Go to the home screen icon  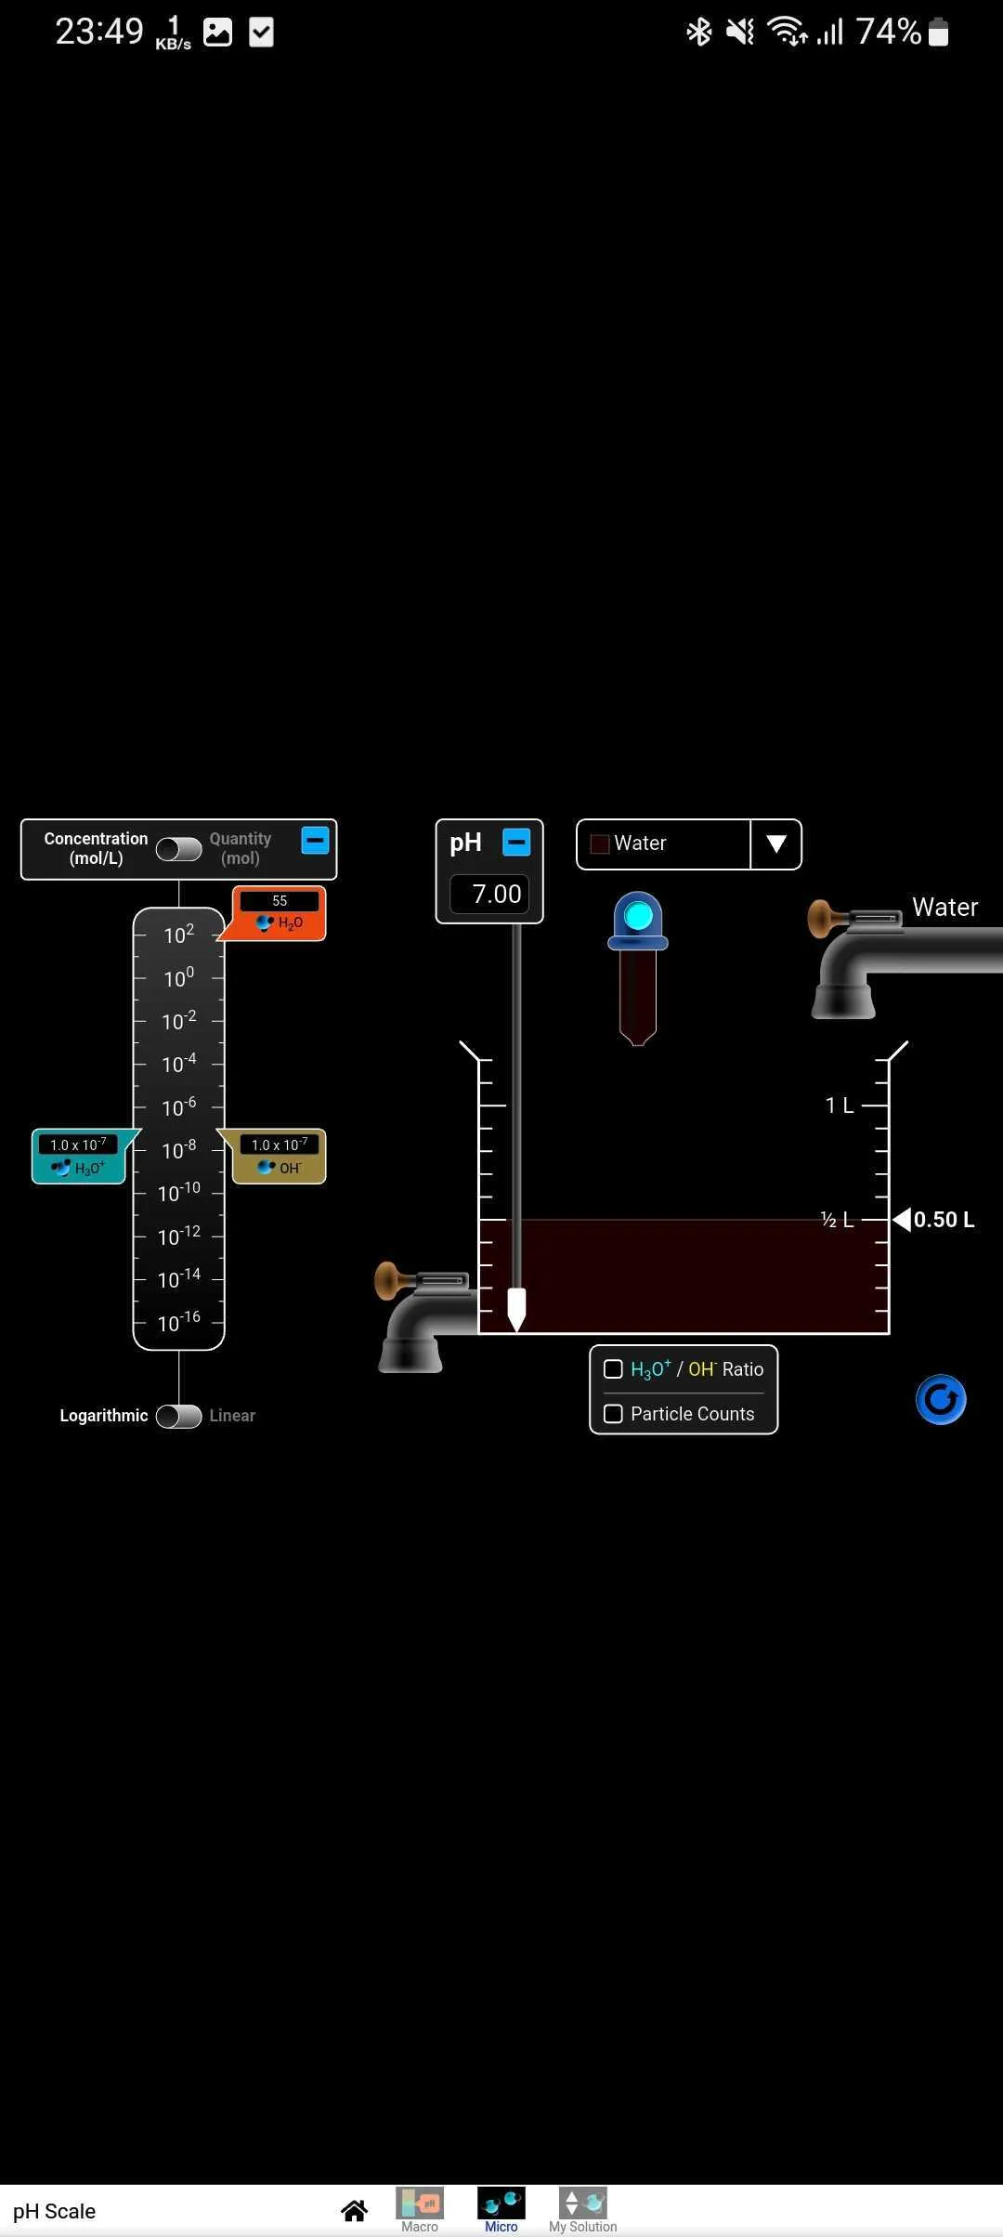[354, 2211]
